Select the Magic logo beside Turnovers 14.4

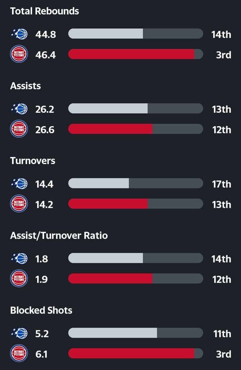pos(19,183)
